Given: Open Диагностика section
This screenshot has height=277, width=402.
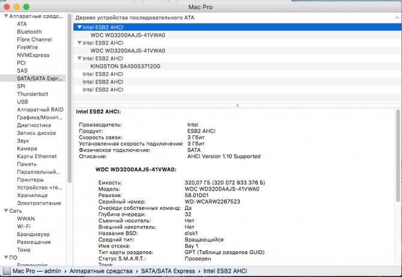Looking at the screenshot, I should click(34, 125).
